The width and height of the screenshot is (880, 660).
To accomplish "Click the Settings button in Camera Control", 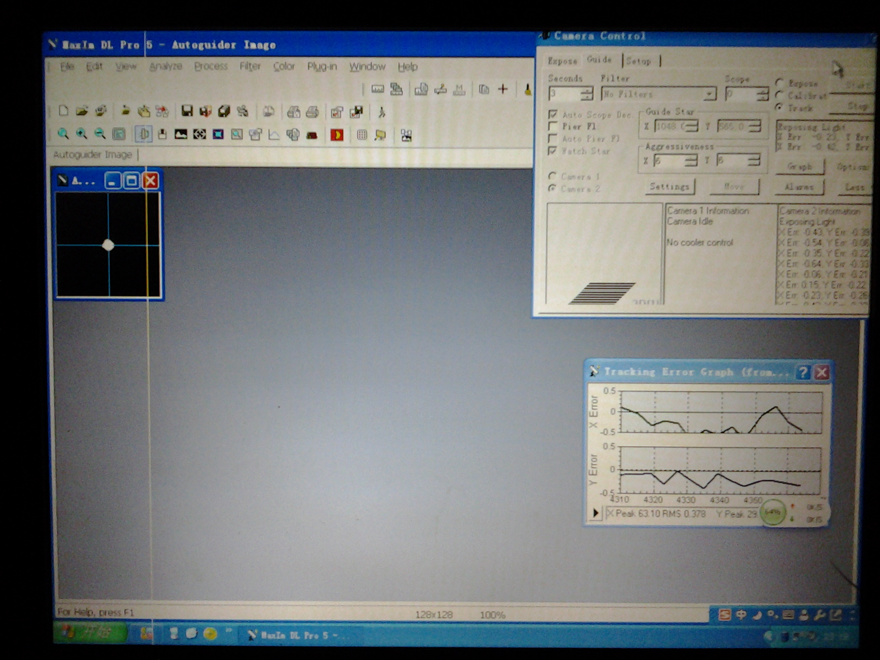I will pos(669,187).
